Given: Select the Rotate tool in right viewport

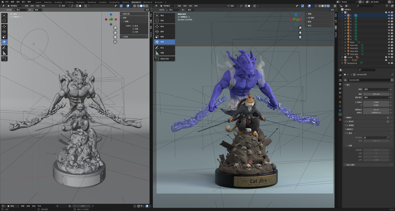Looking at the screenshot, I should tap(164, 31).
